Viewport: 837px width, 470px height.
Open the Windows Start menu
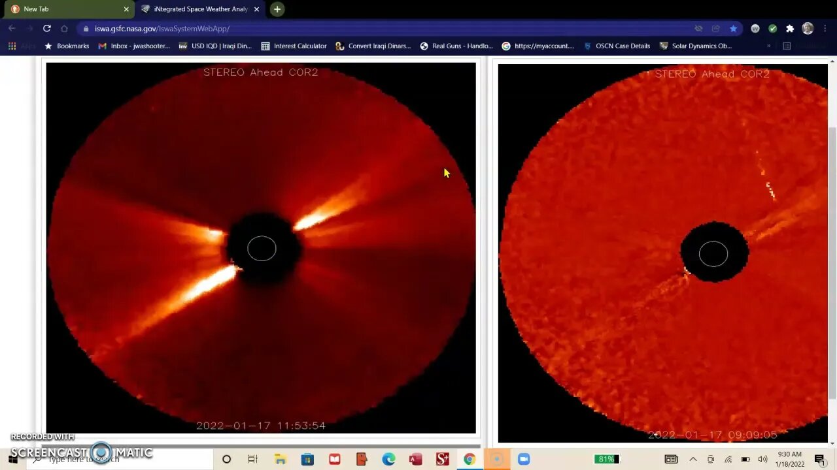13,460
